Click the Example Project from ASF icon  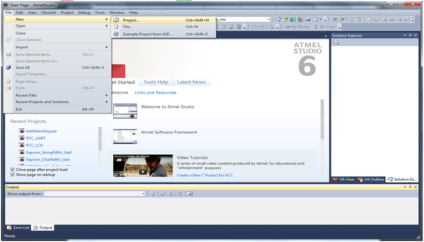(116, 34)
